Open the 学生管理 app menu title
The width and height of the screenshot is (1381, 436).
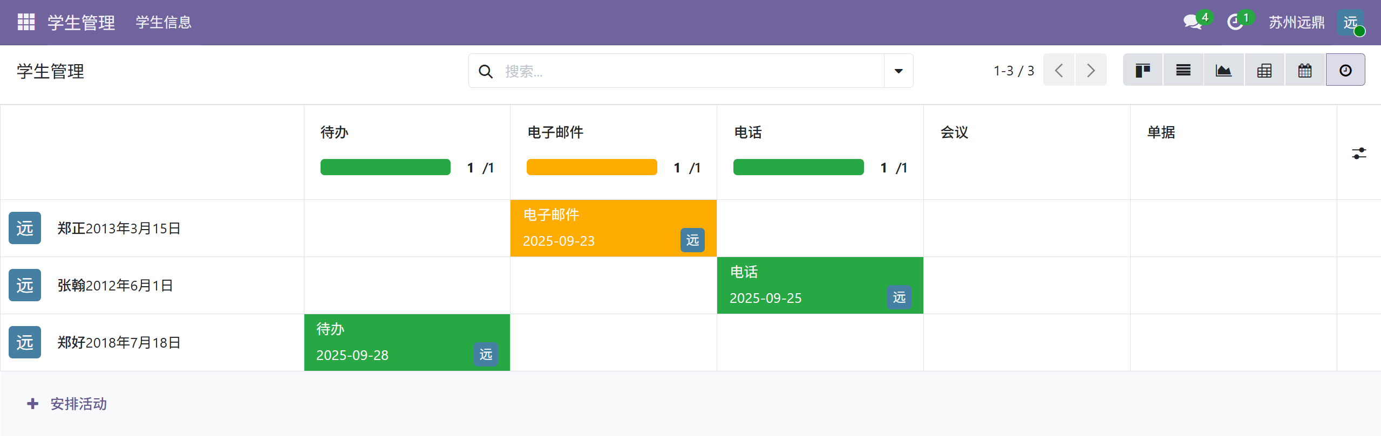[81, 22]
